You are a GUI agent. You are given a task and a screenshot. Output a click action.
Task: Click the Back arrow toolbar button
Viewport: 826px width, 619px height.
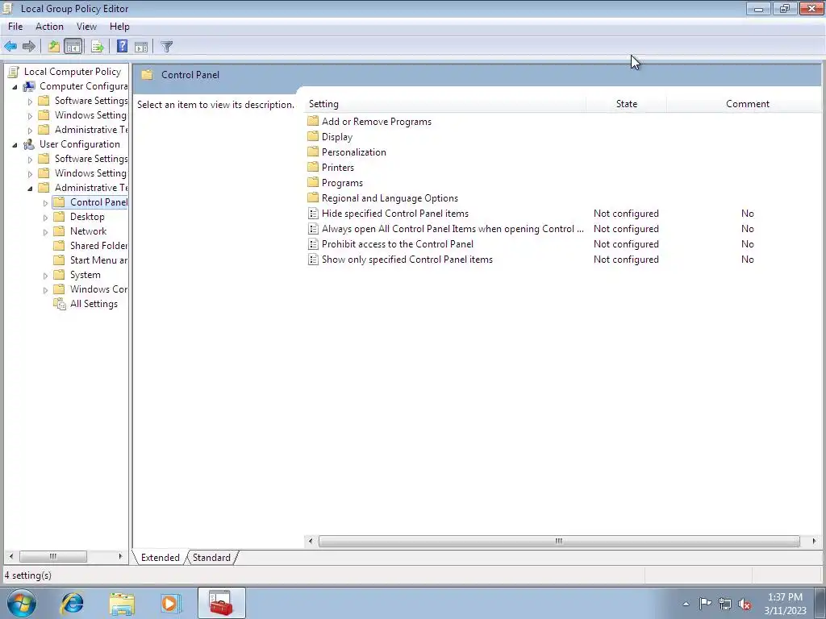click(10, 46)
